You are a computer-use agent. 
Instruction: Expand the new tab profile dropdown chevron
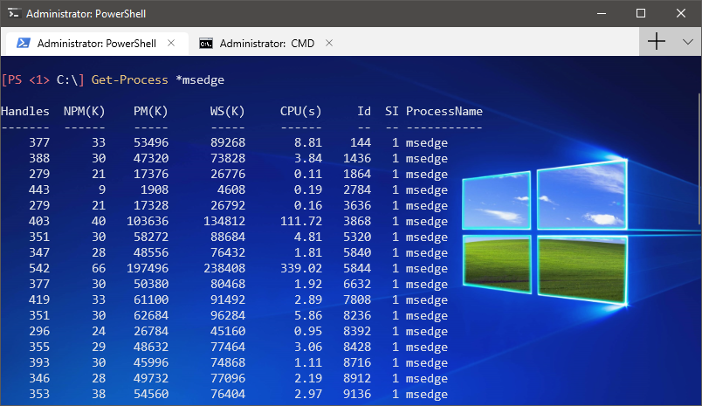(x=688, y=42)
